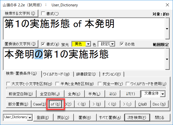Click the ↓↑(T) swap button
Screen dimensions: 173x125
point(130,94)
